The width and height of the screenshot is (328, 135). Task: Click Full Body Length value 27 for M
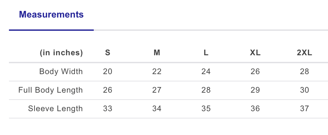157,90
